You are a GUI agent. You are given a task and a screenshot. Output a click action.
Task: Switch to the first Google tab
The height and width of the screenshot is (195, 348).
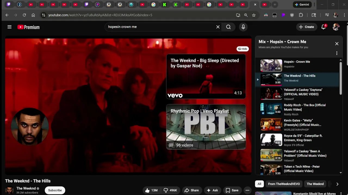[154, 4]
